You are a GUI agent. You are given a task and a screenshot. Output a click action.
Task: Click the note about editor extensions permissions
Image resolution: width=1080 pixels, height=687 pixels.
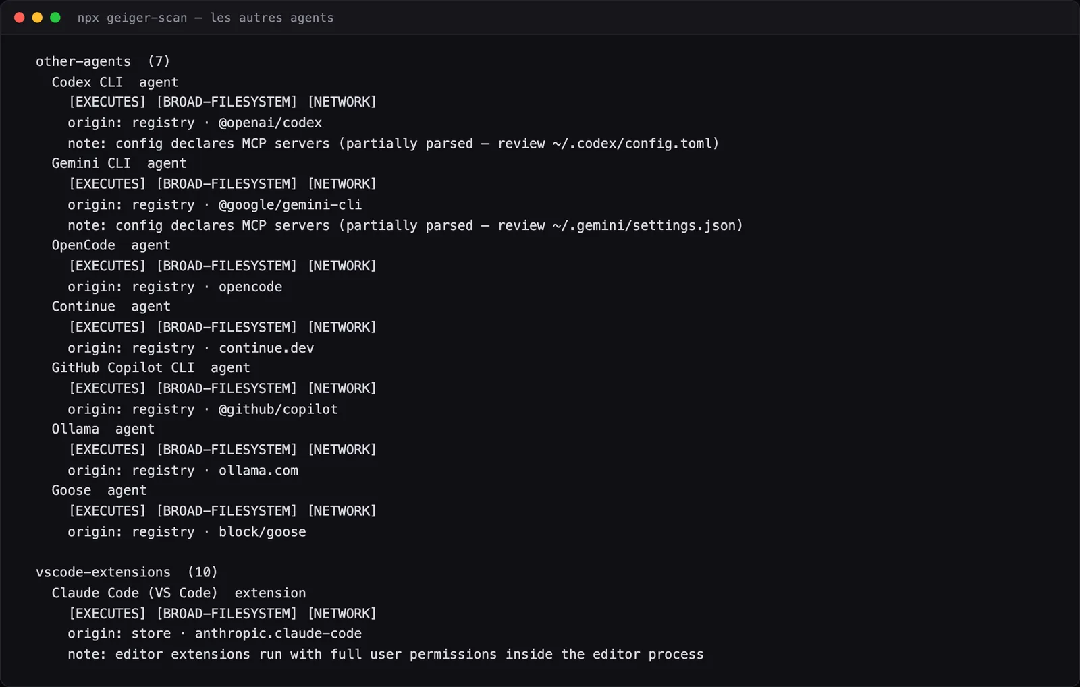coord(385,655)
